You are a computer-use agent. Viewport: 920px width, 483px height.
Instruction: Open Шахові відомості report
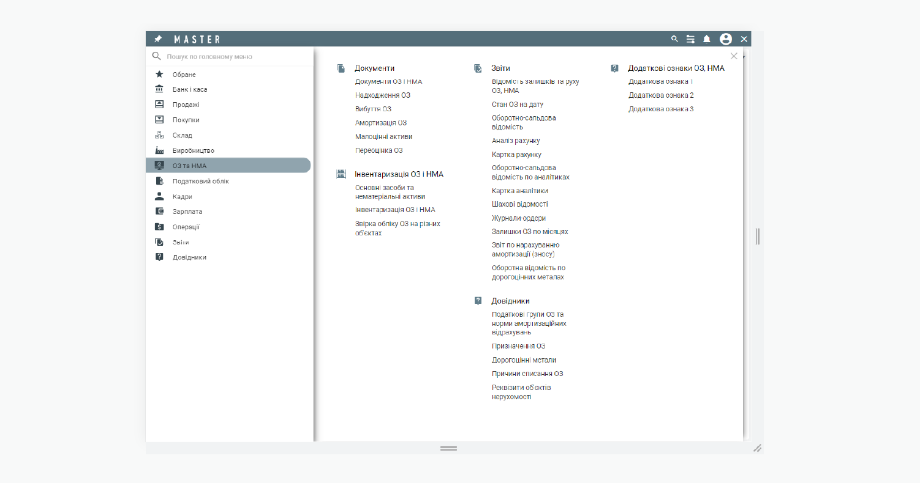coord(520,204)
